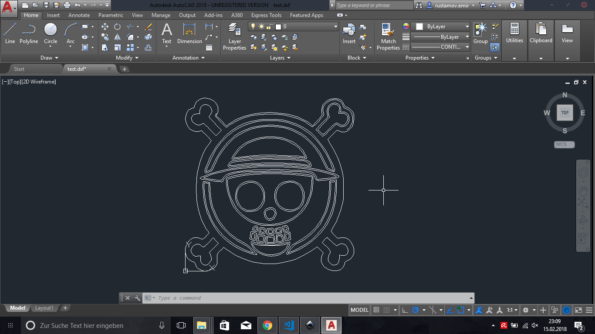Open the 1:1 annotation scale dropdown

tap(512, 310)
